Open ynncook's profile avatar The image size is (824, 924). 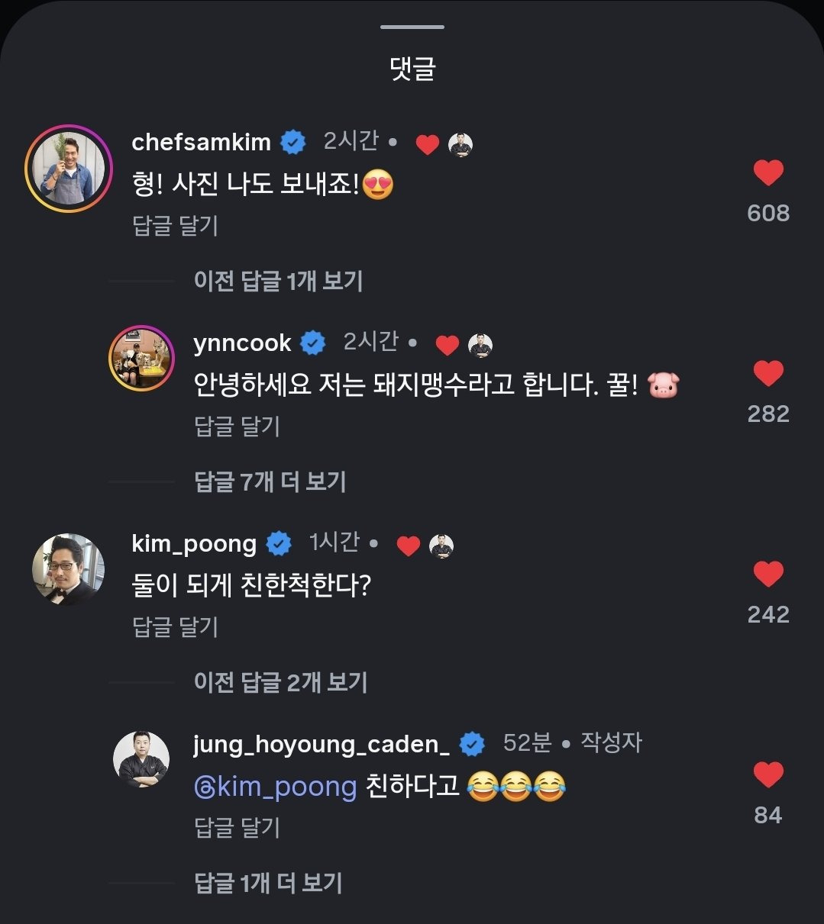pyautogui.click(x=142, y=359)
